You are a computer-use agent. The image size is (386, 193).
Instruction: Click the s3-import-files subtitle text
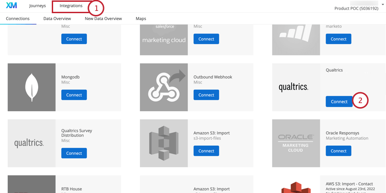207,138
